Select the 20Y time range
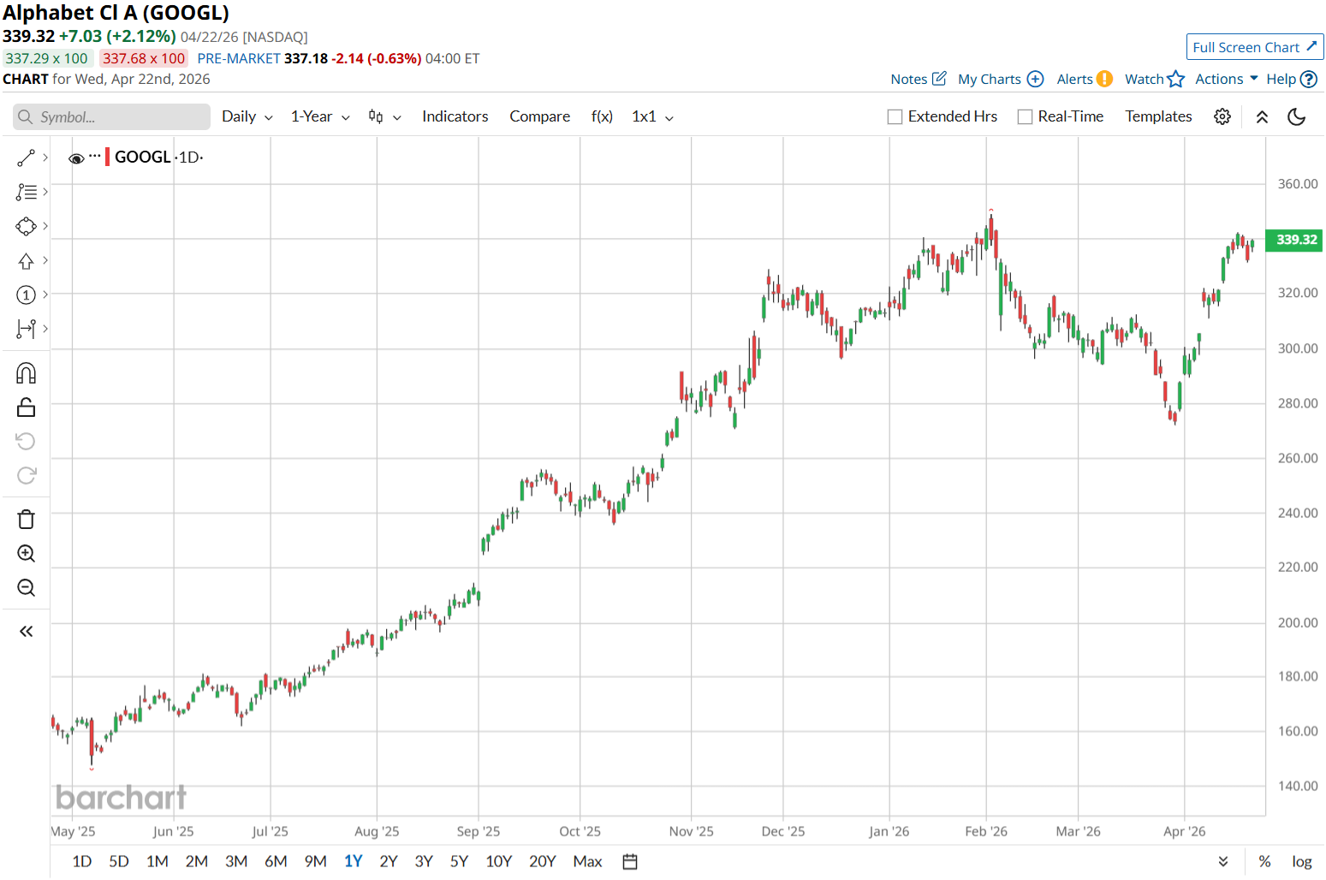 coord(543,861)
